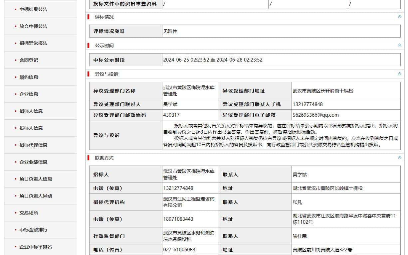This screenshot has height=255, width=408.
Task: Open 企业信息 sidebar entry
Action: pos(29,94)
